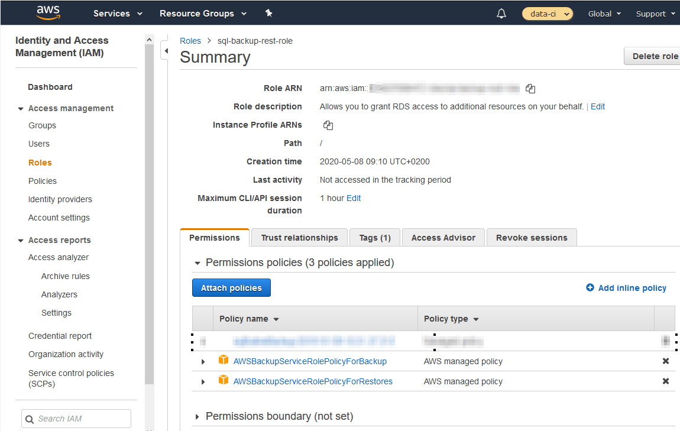
Task: Remove AWSBackupServiceRolePolicyForRestores with its X icon
Action: point(666,381)
